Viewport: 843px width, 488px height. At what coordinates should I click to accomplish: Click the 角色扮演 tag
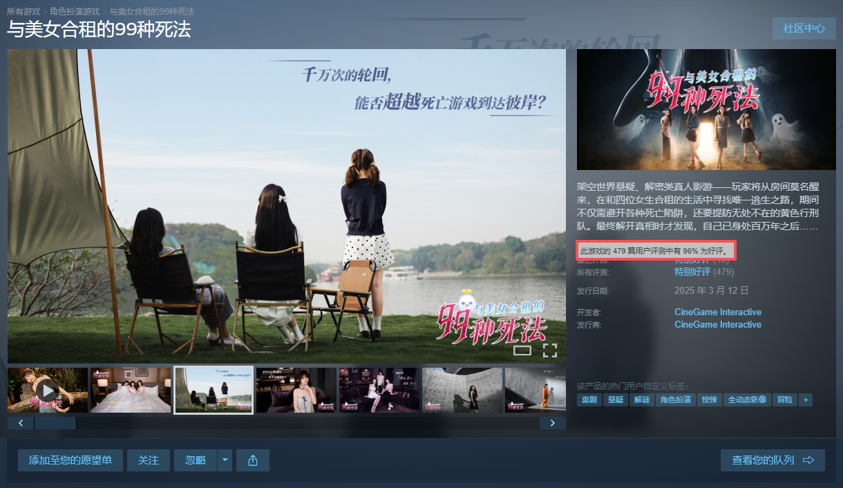676,400
